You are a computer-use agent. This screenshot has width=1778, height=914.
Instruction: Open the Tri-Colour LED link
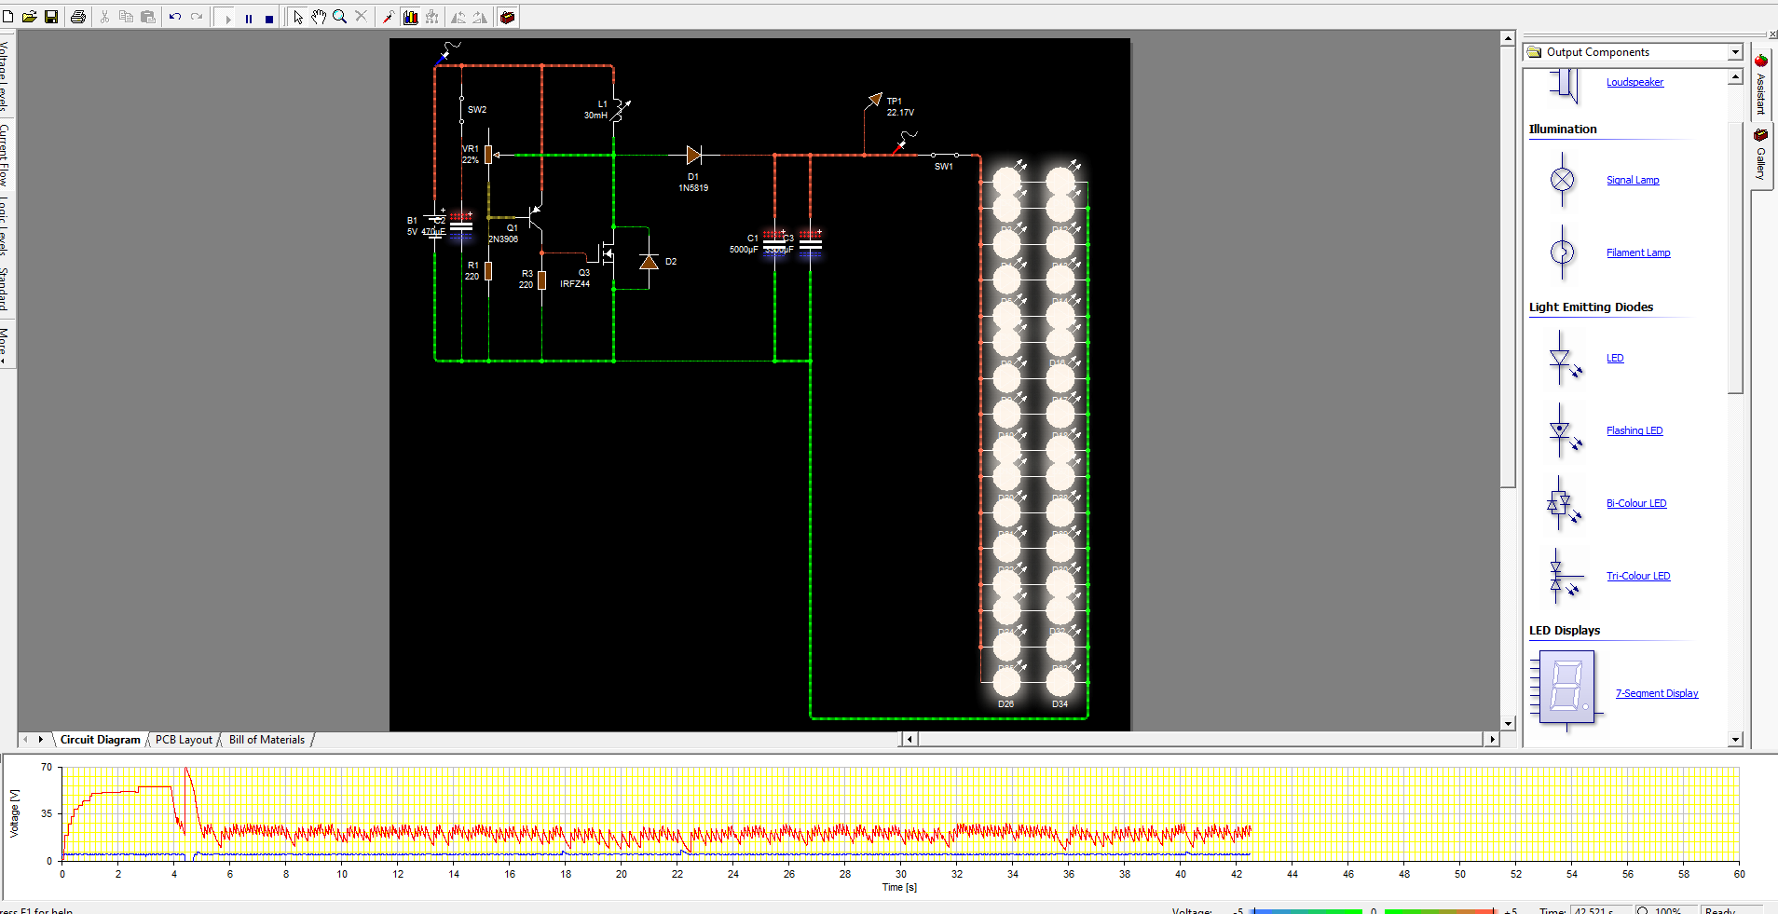pyautogui.click(x=1638, y=576)
